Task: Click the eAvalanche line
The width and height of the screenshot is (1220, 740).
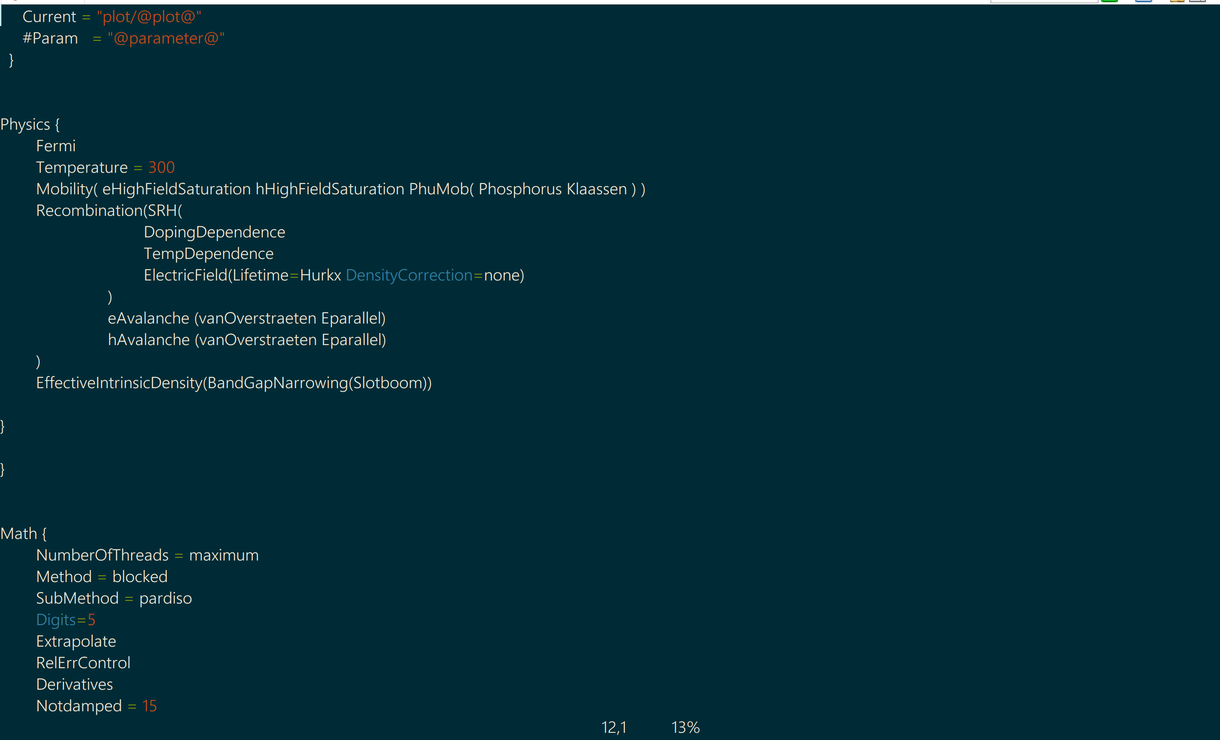Action: pos(246,318)
